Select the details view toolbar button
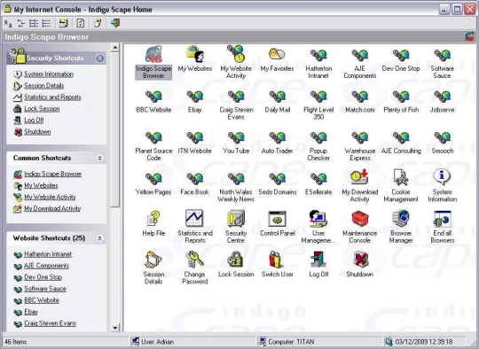Screen dimensions: 479x349 (x=46, y=23)
